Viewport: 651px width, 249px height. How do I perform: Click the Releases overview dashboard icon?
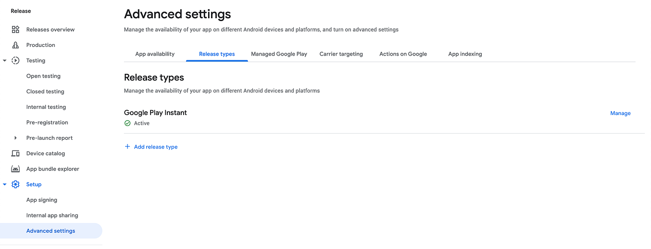[x=15, y=30]
